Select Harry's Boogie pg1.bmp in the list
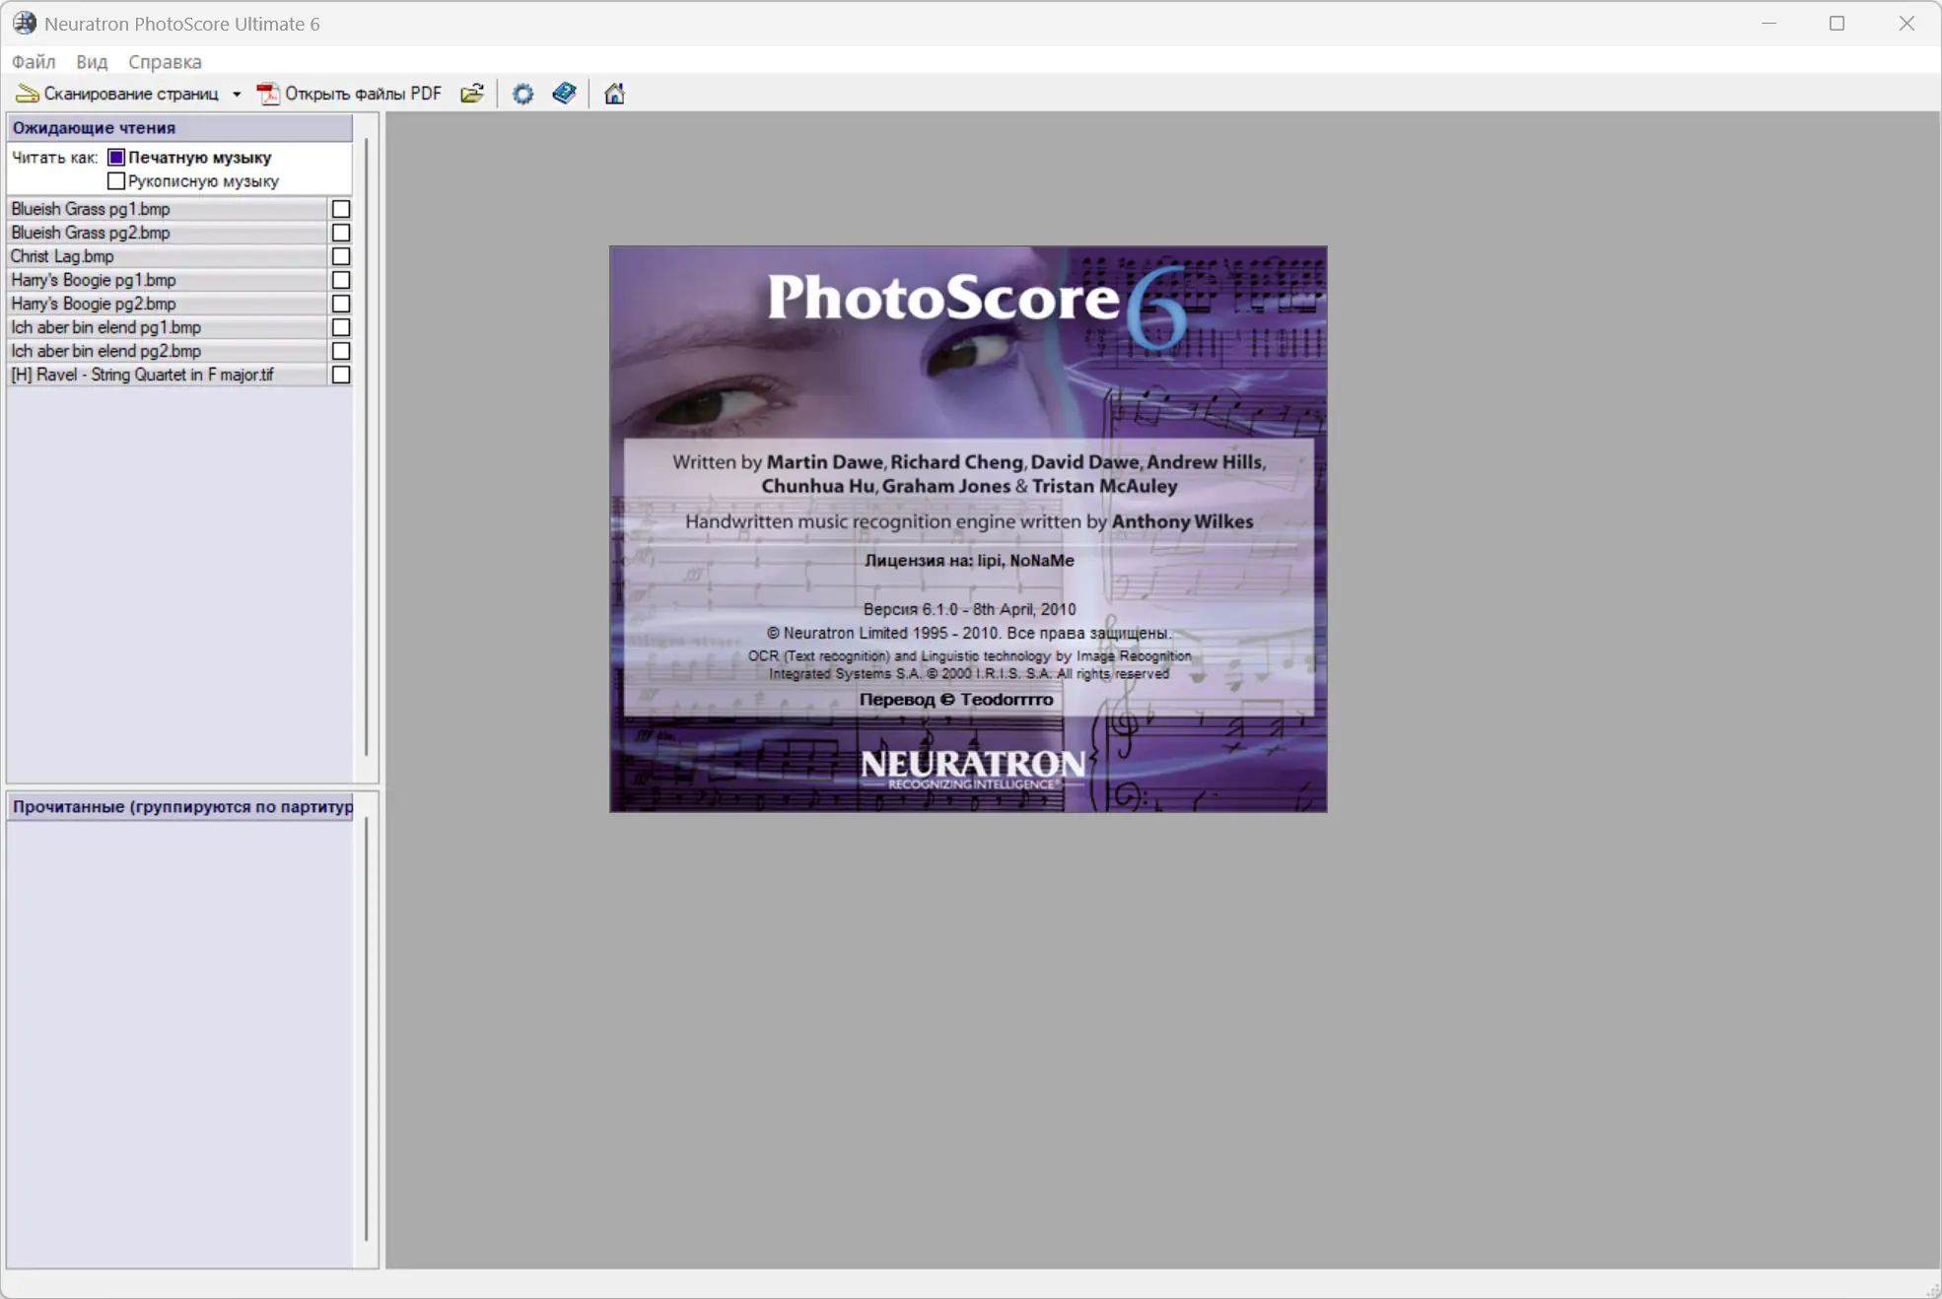The image size is (1942, 1299). coord(94,280)
